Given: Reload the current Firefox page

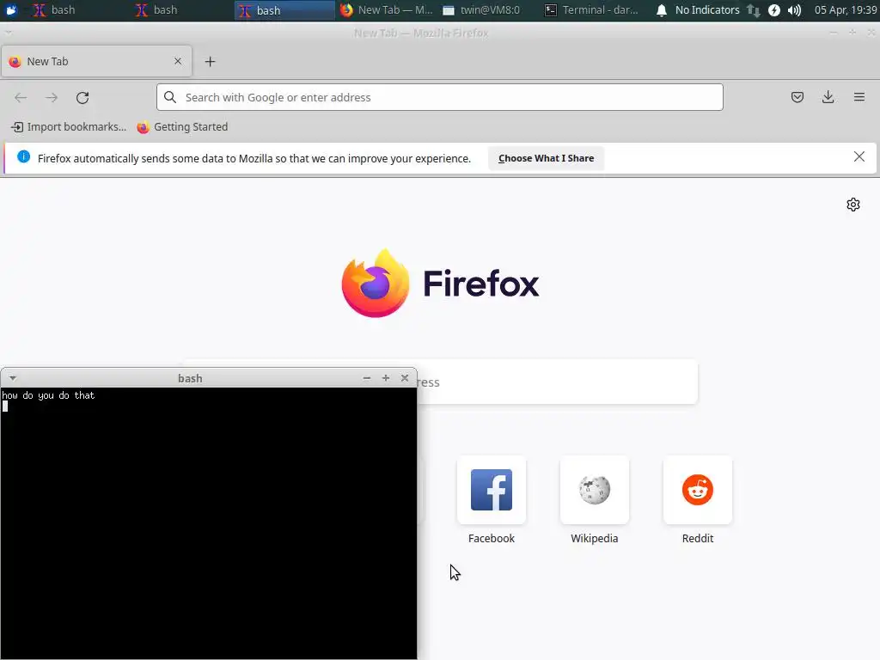Looking at the screenshot, I should point(82,98).
